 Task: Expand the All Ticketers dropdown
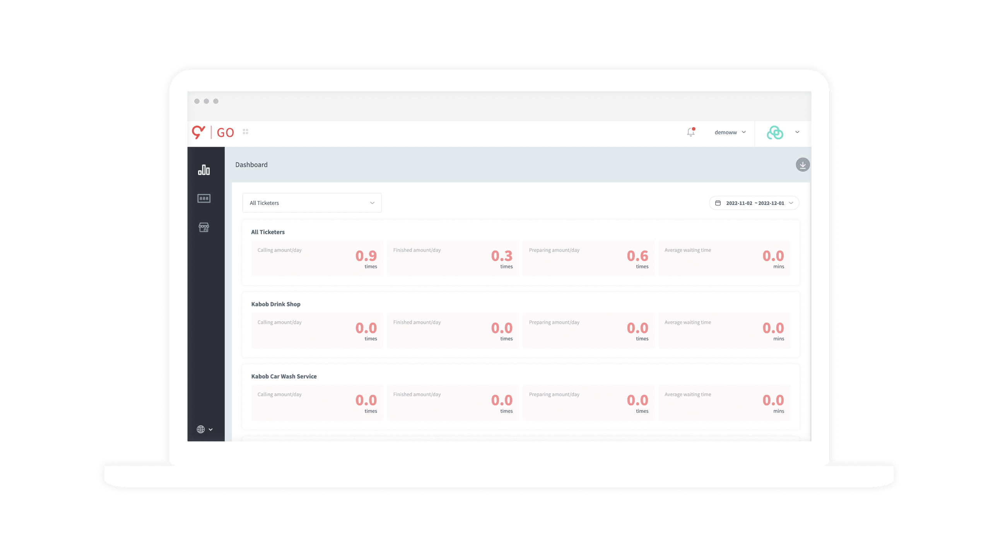(311, 203)
